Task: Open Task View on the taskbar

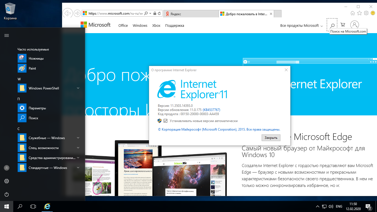Action: pos(33,206)
